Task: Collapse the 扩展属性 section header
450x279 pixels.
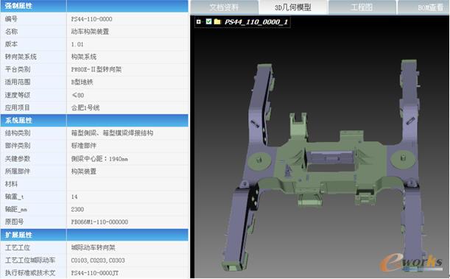Action: (x=94, y=235)
